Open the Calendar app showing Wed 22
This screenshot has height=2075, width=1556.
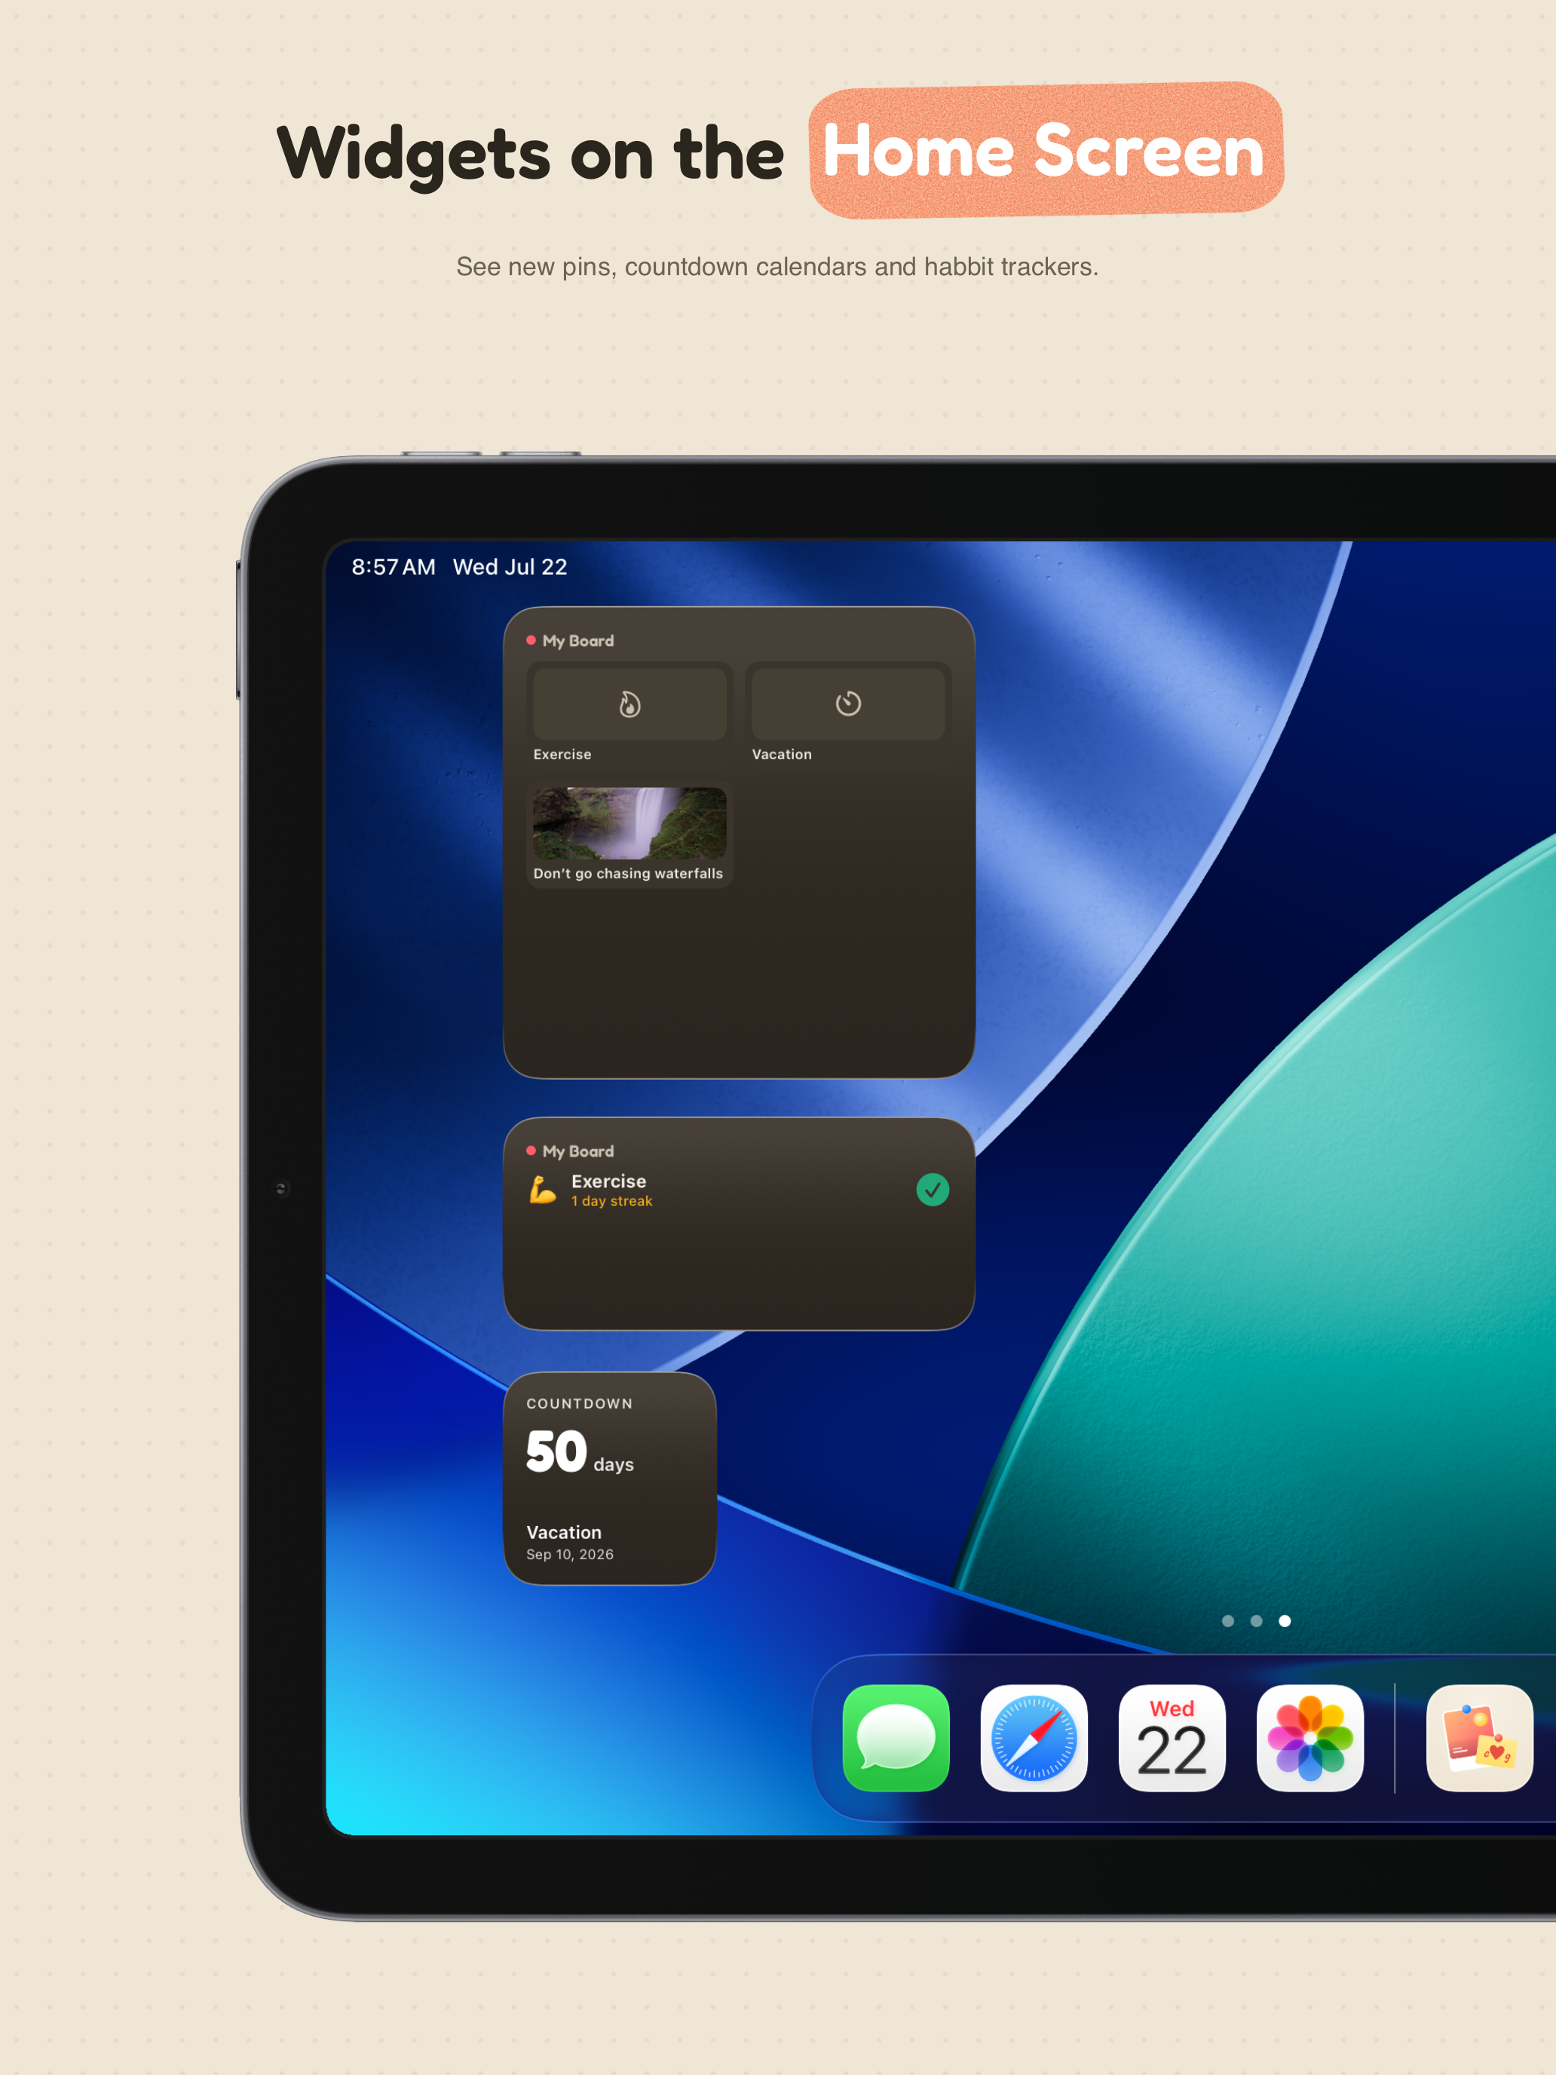(x=1172, y=1737)
